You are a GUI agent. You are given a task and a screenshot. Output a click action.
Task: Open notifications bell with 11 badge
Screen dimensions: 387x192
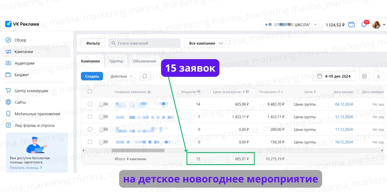364,25
